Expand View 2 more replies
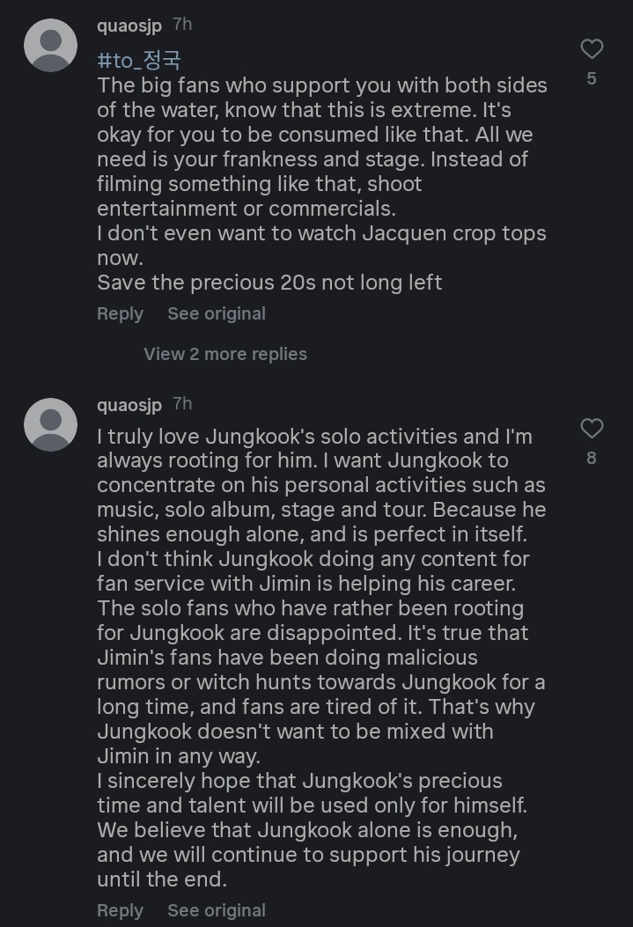This screenshot has width=633, height=927. click(x=225, y=354)
